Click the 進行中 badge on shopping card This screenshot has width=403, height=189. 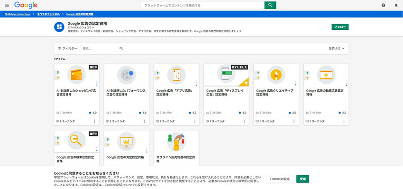[x=93, y=67]
